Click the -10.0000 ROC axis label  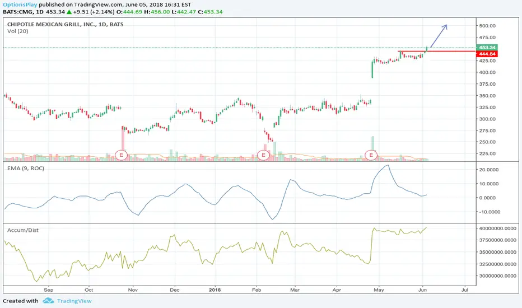489,212
